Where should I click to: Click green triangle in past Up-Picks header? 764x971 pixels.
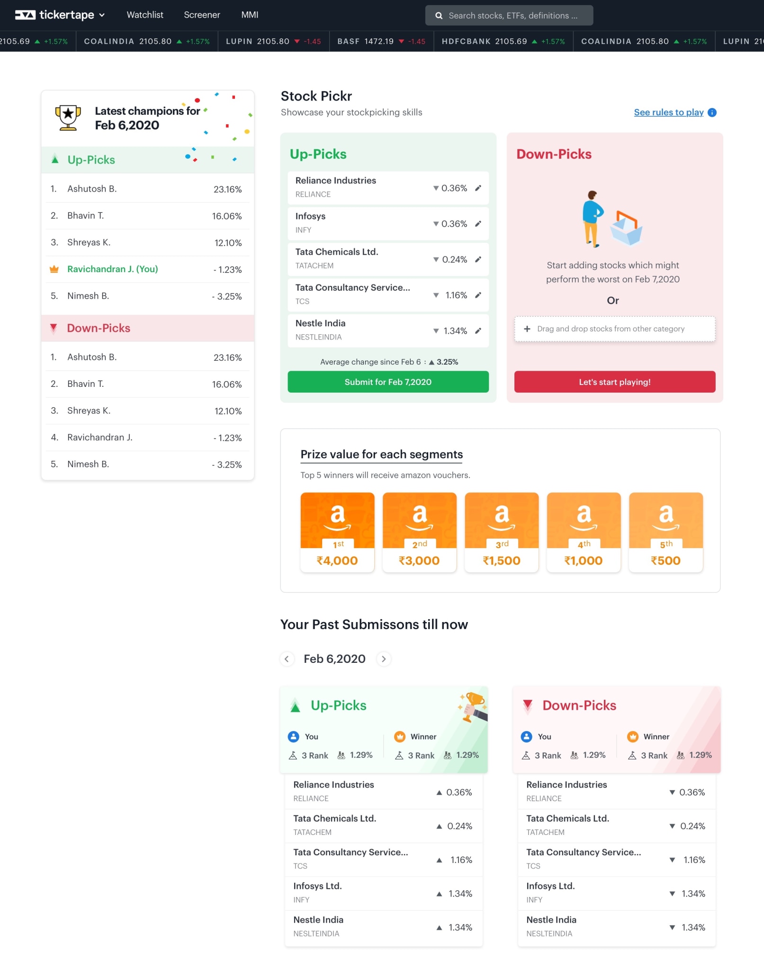tap(295, 706)
